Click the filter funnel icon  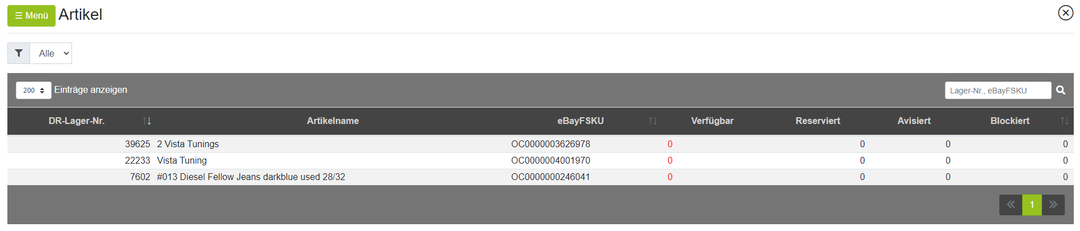tap(19, 53)
